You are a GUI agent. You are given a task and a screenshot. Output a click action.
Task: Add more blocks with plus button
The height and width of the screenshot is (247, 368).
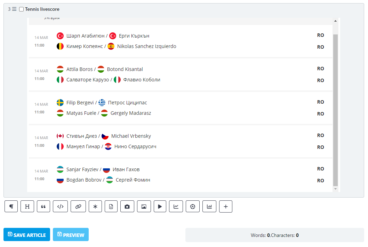point(226,206)
